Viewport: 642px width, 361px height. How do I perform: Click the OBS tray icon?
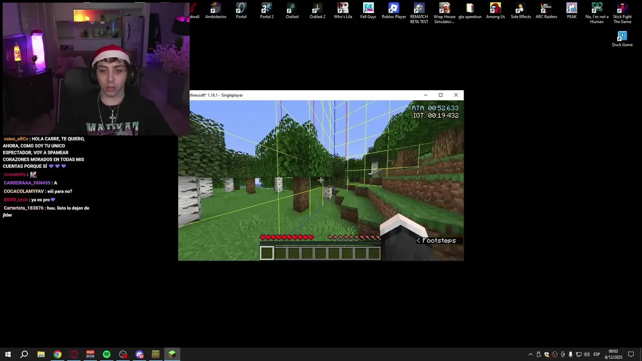click(x=555, y=354)
